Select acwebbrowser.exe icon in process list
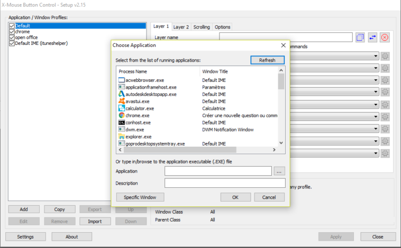This screenshot has width=401, height=248. (121, 80)
